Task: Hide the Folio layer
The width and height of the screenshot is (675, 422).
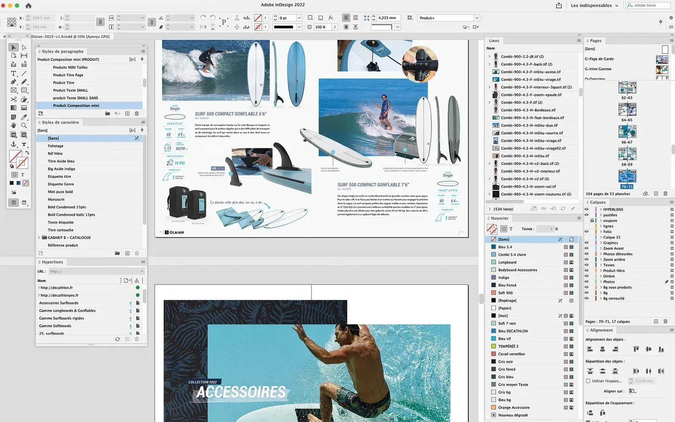Action: pos(586,231)
